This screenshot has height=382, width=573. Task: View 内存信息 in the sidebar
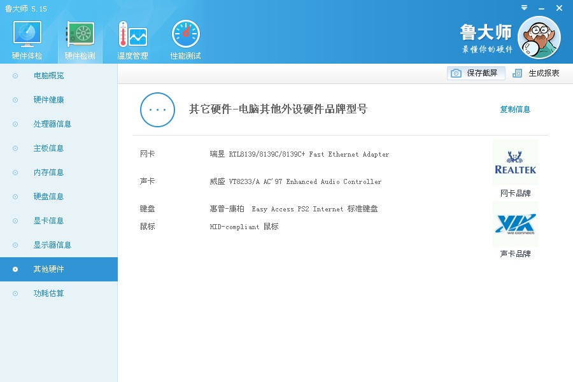pos(48,172)
